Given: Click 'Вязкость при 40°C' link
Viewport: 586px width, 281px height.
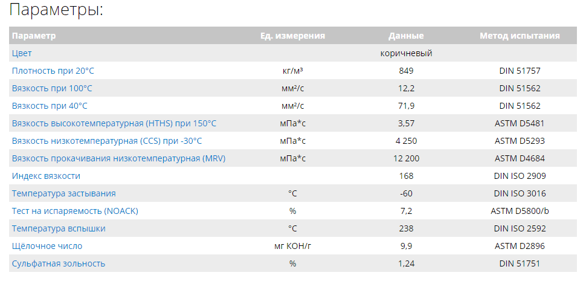Looking at the screenshot, I should click(x=50, y=106).
